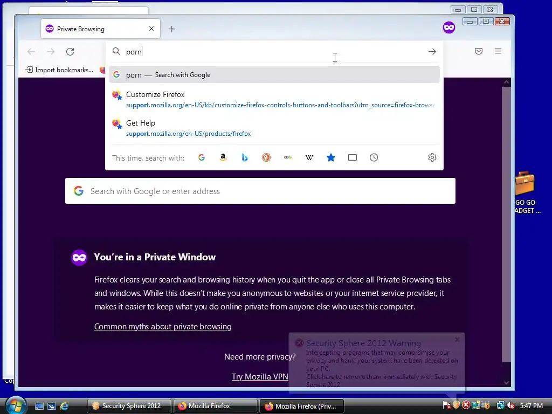552x414 pixels.
Task: Open the GO GO GADGET desktop icon
Action: point(526,193)
